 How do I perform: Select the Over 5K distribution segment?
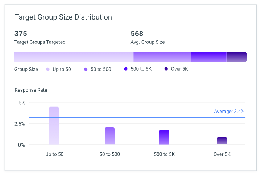(237, 57)
